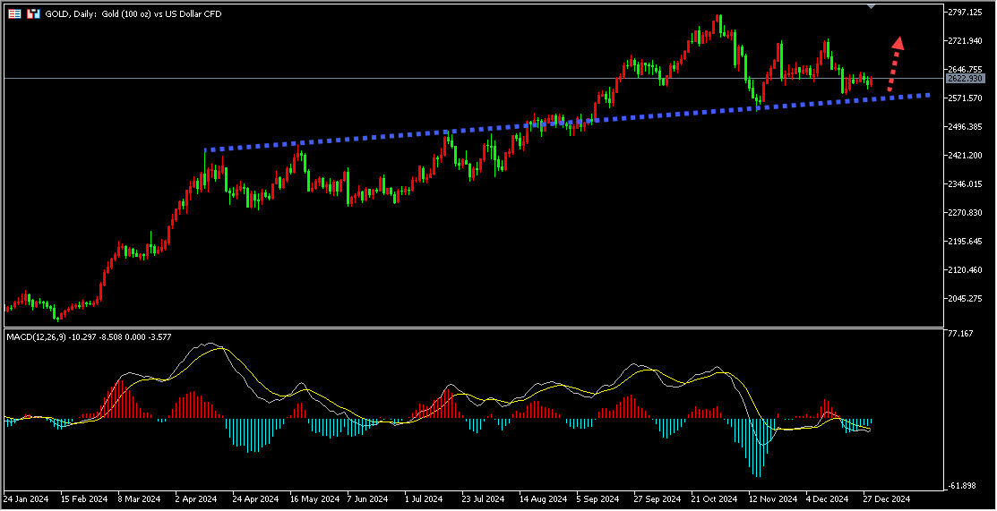This screenshot has height=511, width=997.
Task: Click the 77.167 MACD scale value
Action: coord(961,333)
